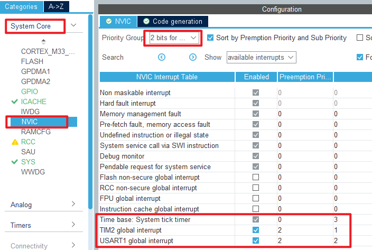Click USART1 preemption priority value field
The width and height of the screenshot is (372, 250).
pos(304,240)
